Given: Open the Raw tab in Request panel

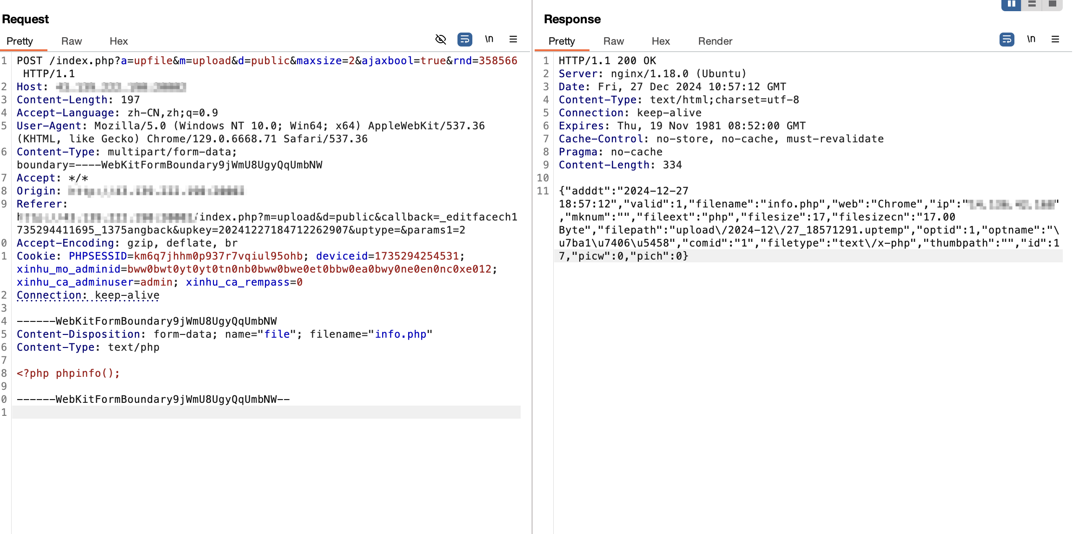Looking at the screenshot, I should 71,41.
